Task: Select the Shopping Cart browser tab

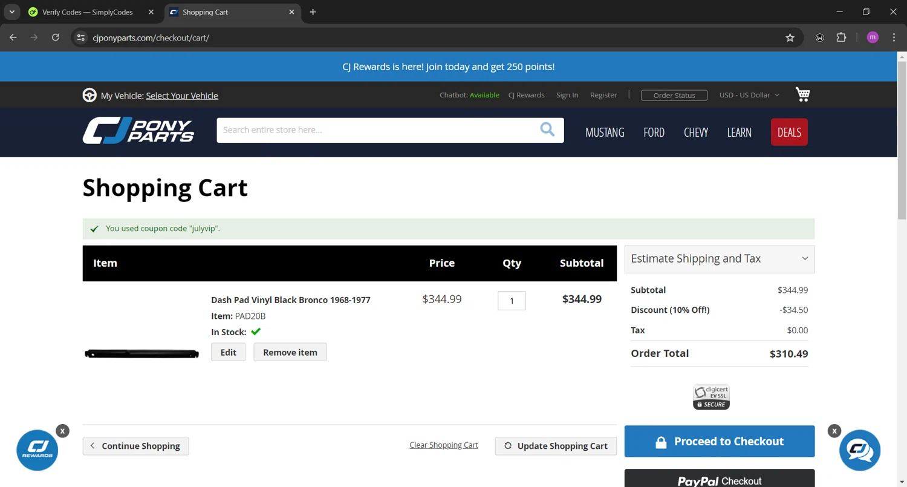Action: (232, 12)
